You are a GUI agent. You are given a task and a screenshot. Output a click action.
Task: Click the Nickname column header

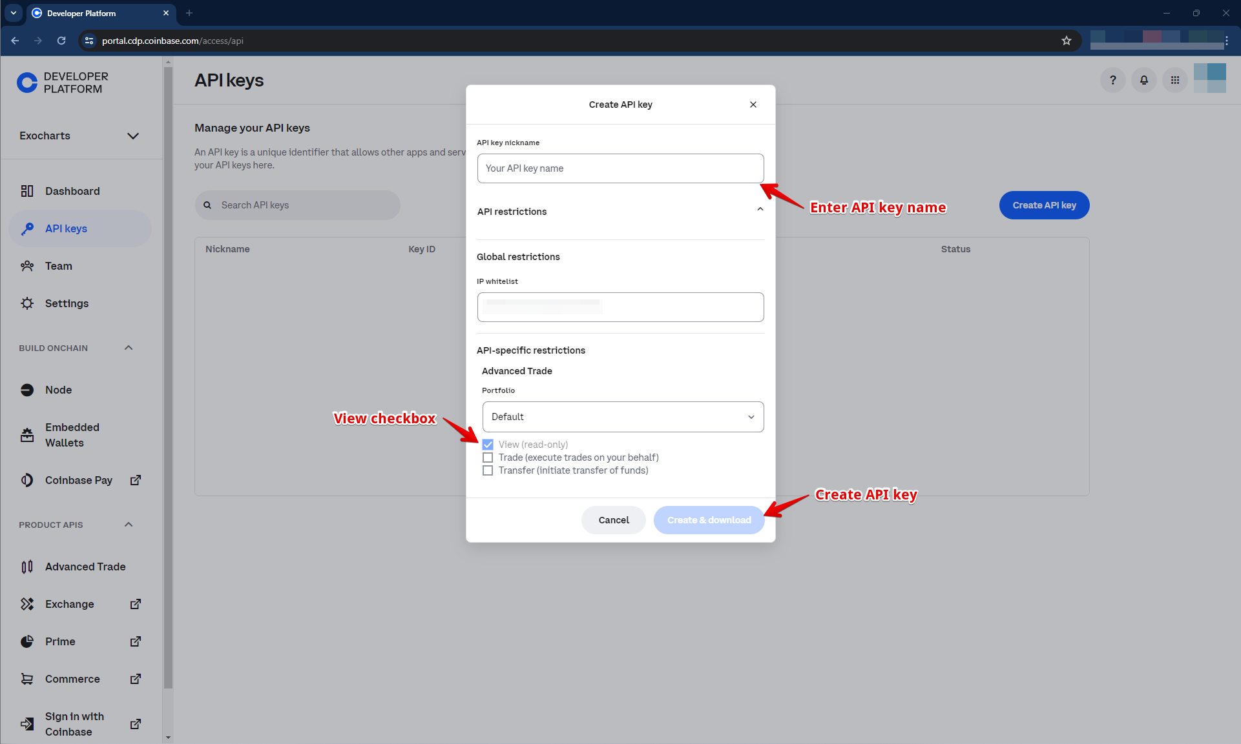tap(227, 249)
